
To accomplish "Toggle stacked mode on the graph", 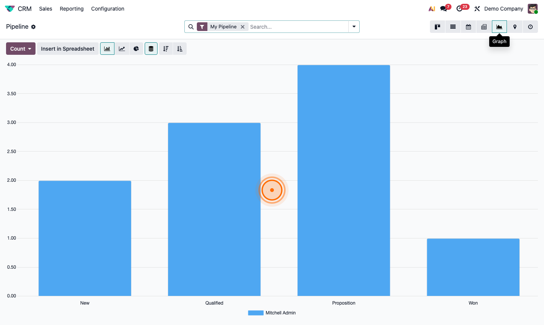I will tap(151, 48).
